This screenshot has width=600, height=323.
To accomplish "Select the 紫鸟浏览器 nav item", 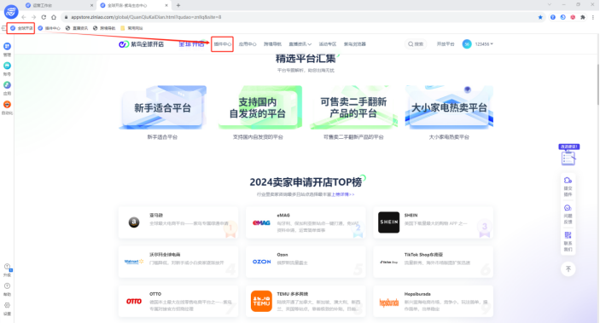I will pyautogui.click(x=355, y=44).
